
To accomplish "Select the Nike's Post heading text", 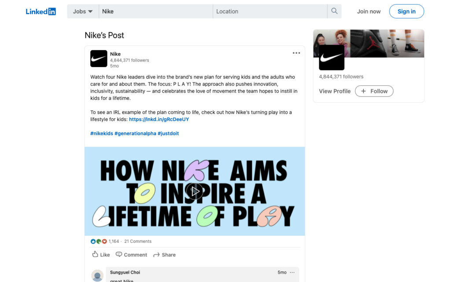I will [104, 35].
